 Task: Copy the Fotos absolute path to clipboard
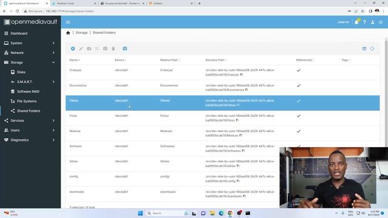tap(237, 120)
